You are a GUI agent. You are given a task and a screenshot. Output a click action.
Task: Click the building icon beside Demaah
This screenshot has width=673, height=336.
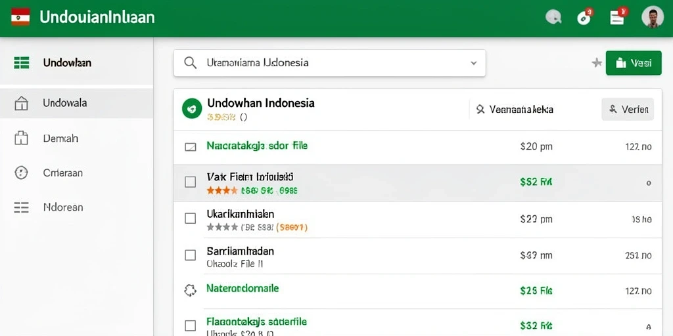coord(21,138)
